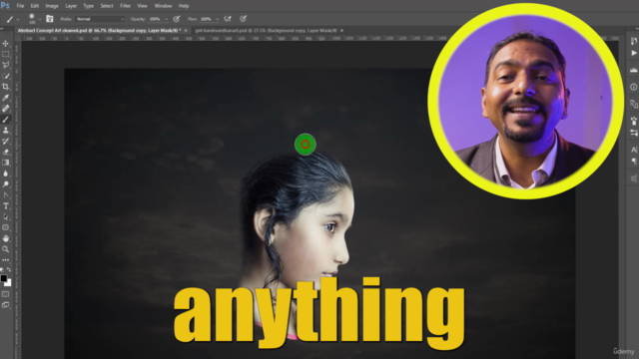Toggle pressure for brush size

pos(244,19)
